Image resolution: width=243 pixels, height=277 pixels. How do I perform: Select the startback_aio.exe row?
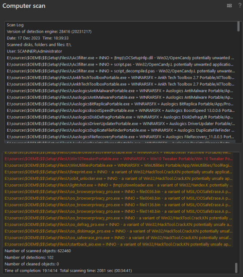[x=118, y=244]
